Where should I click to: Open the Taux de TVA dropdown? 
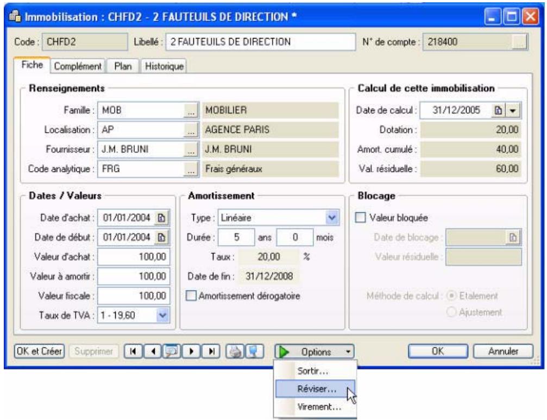click(162, 315)
